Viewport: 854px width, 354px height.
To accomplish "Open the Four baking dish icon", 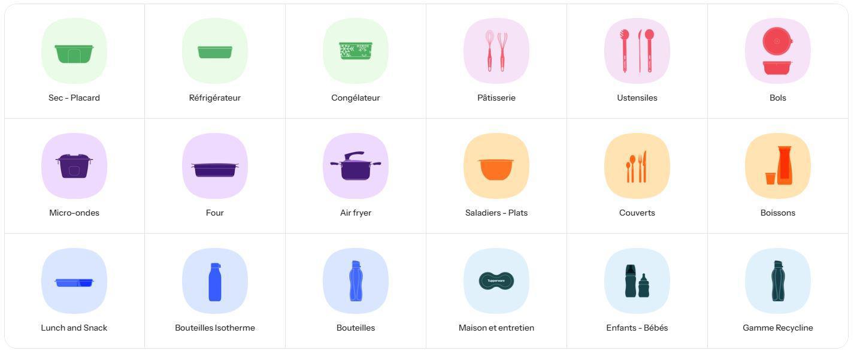I will pos(215,167).
